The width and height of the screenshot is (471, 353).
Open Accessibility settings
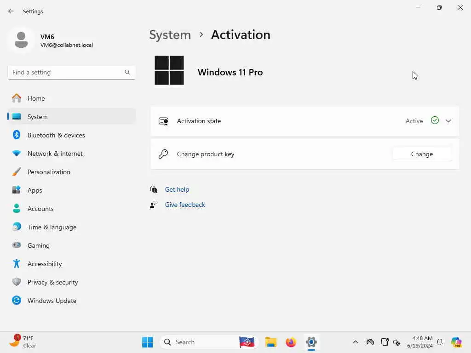(x=71, y=264)
